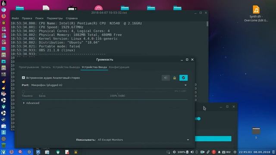Viewport: 276px width, 155px height.
Task: Click the yellow disc icon in the bottom taskbar
Action: click(x=76, y=152)
